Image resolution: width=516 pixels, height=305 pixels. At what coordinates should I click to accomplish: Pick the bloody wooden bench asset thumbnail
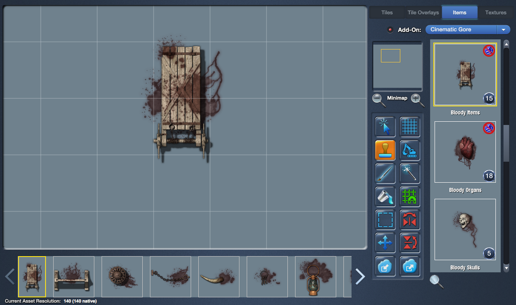click(x=74, y=277)
